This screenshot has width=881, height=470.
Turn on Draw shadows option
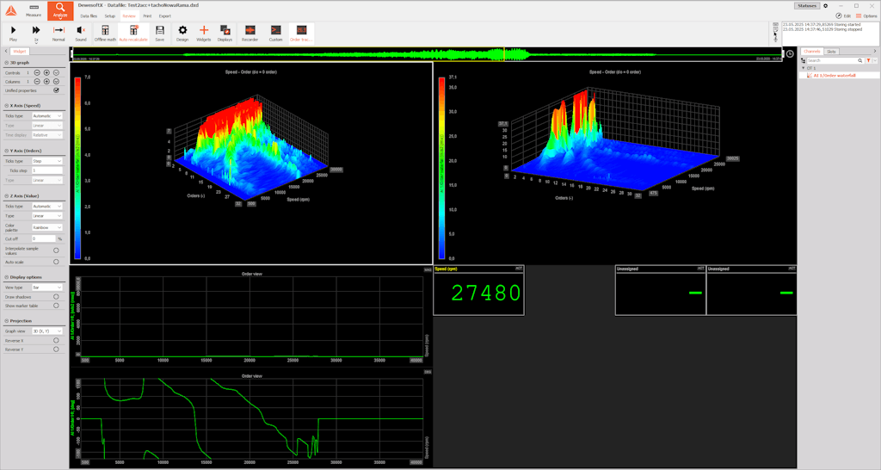pos(56,297)
